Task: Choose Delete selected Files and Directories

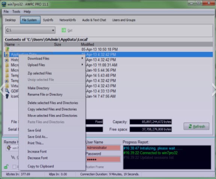Action: click(x=53, y=103)
